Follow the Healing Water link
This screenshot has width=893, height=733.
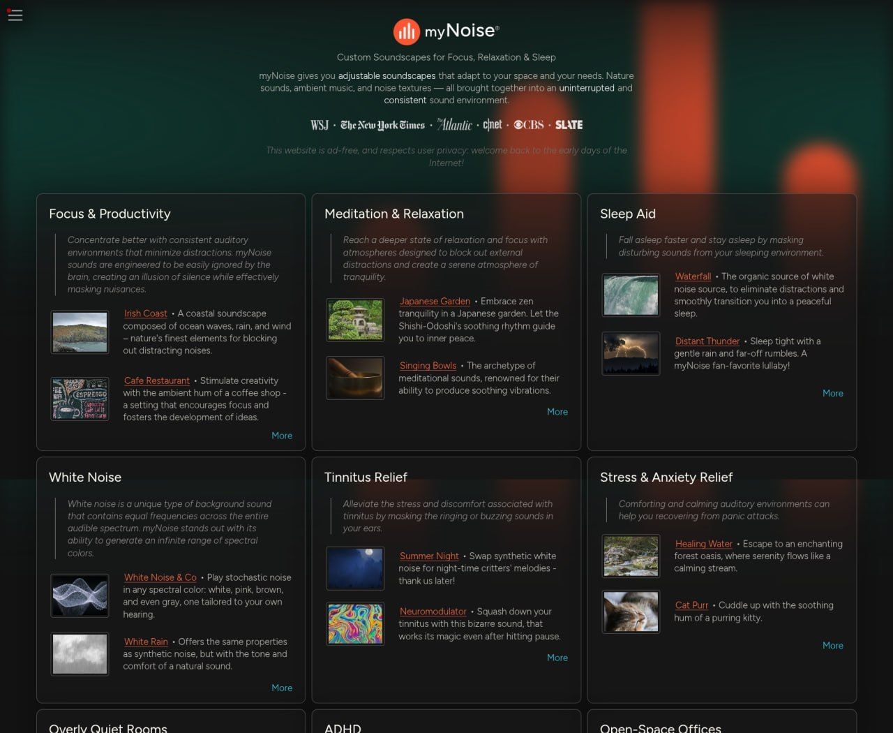(x=704, y=544)
